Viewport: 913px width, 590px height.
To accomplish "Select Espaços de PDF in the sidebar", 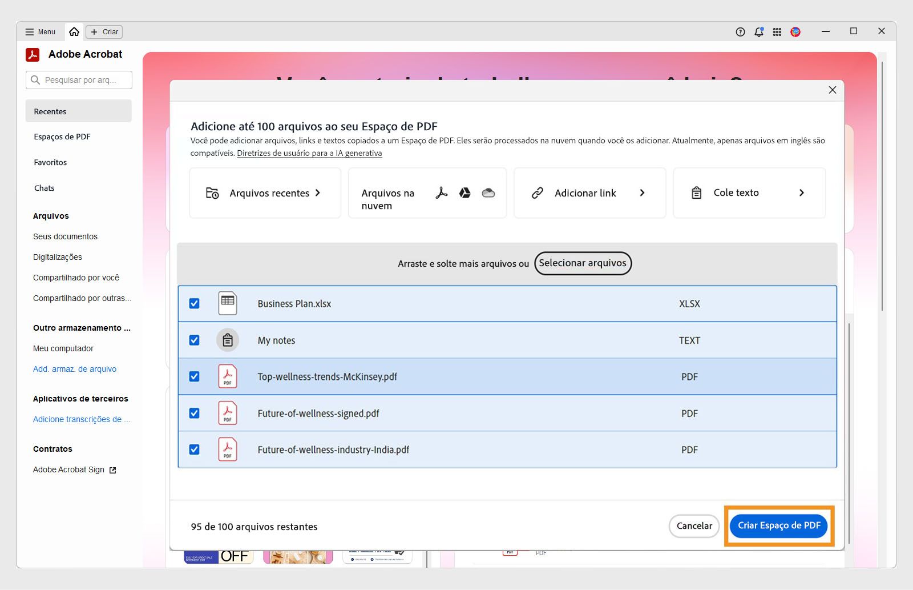I will 62,137.
